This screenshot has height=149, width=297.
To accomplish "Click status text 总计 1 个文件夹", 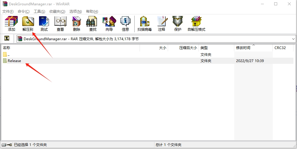I will click(x=169, y=145).
